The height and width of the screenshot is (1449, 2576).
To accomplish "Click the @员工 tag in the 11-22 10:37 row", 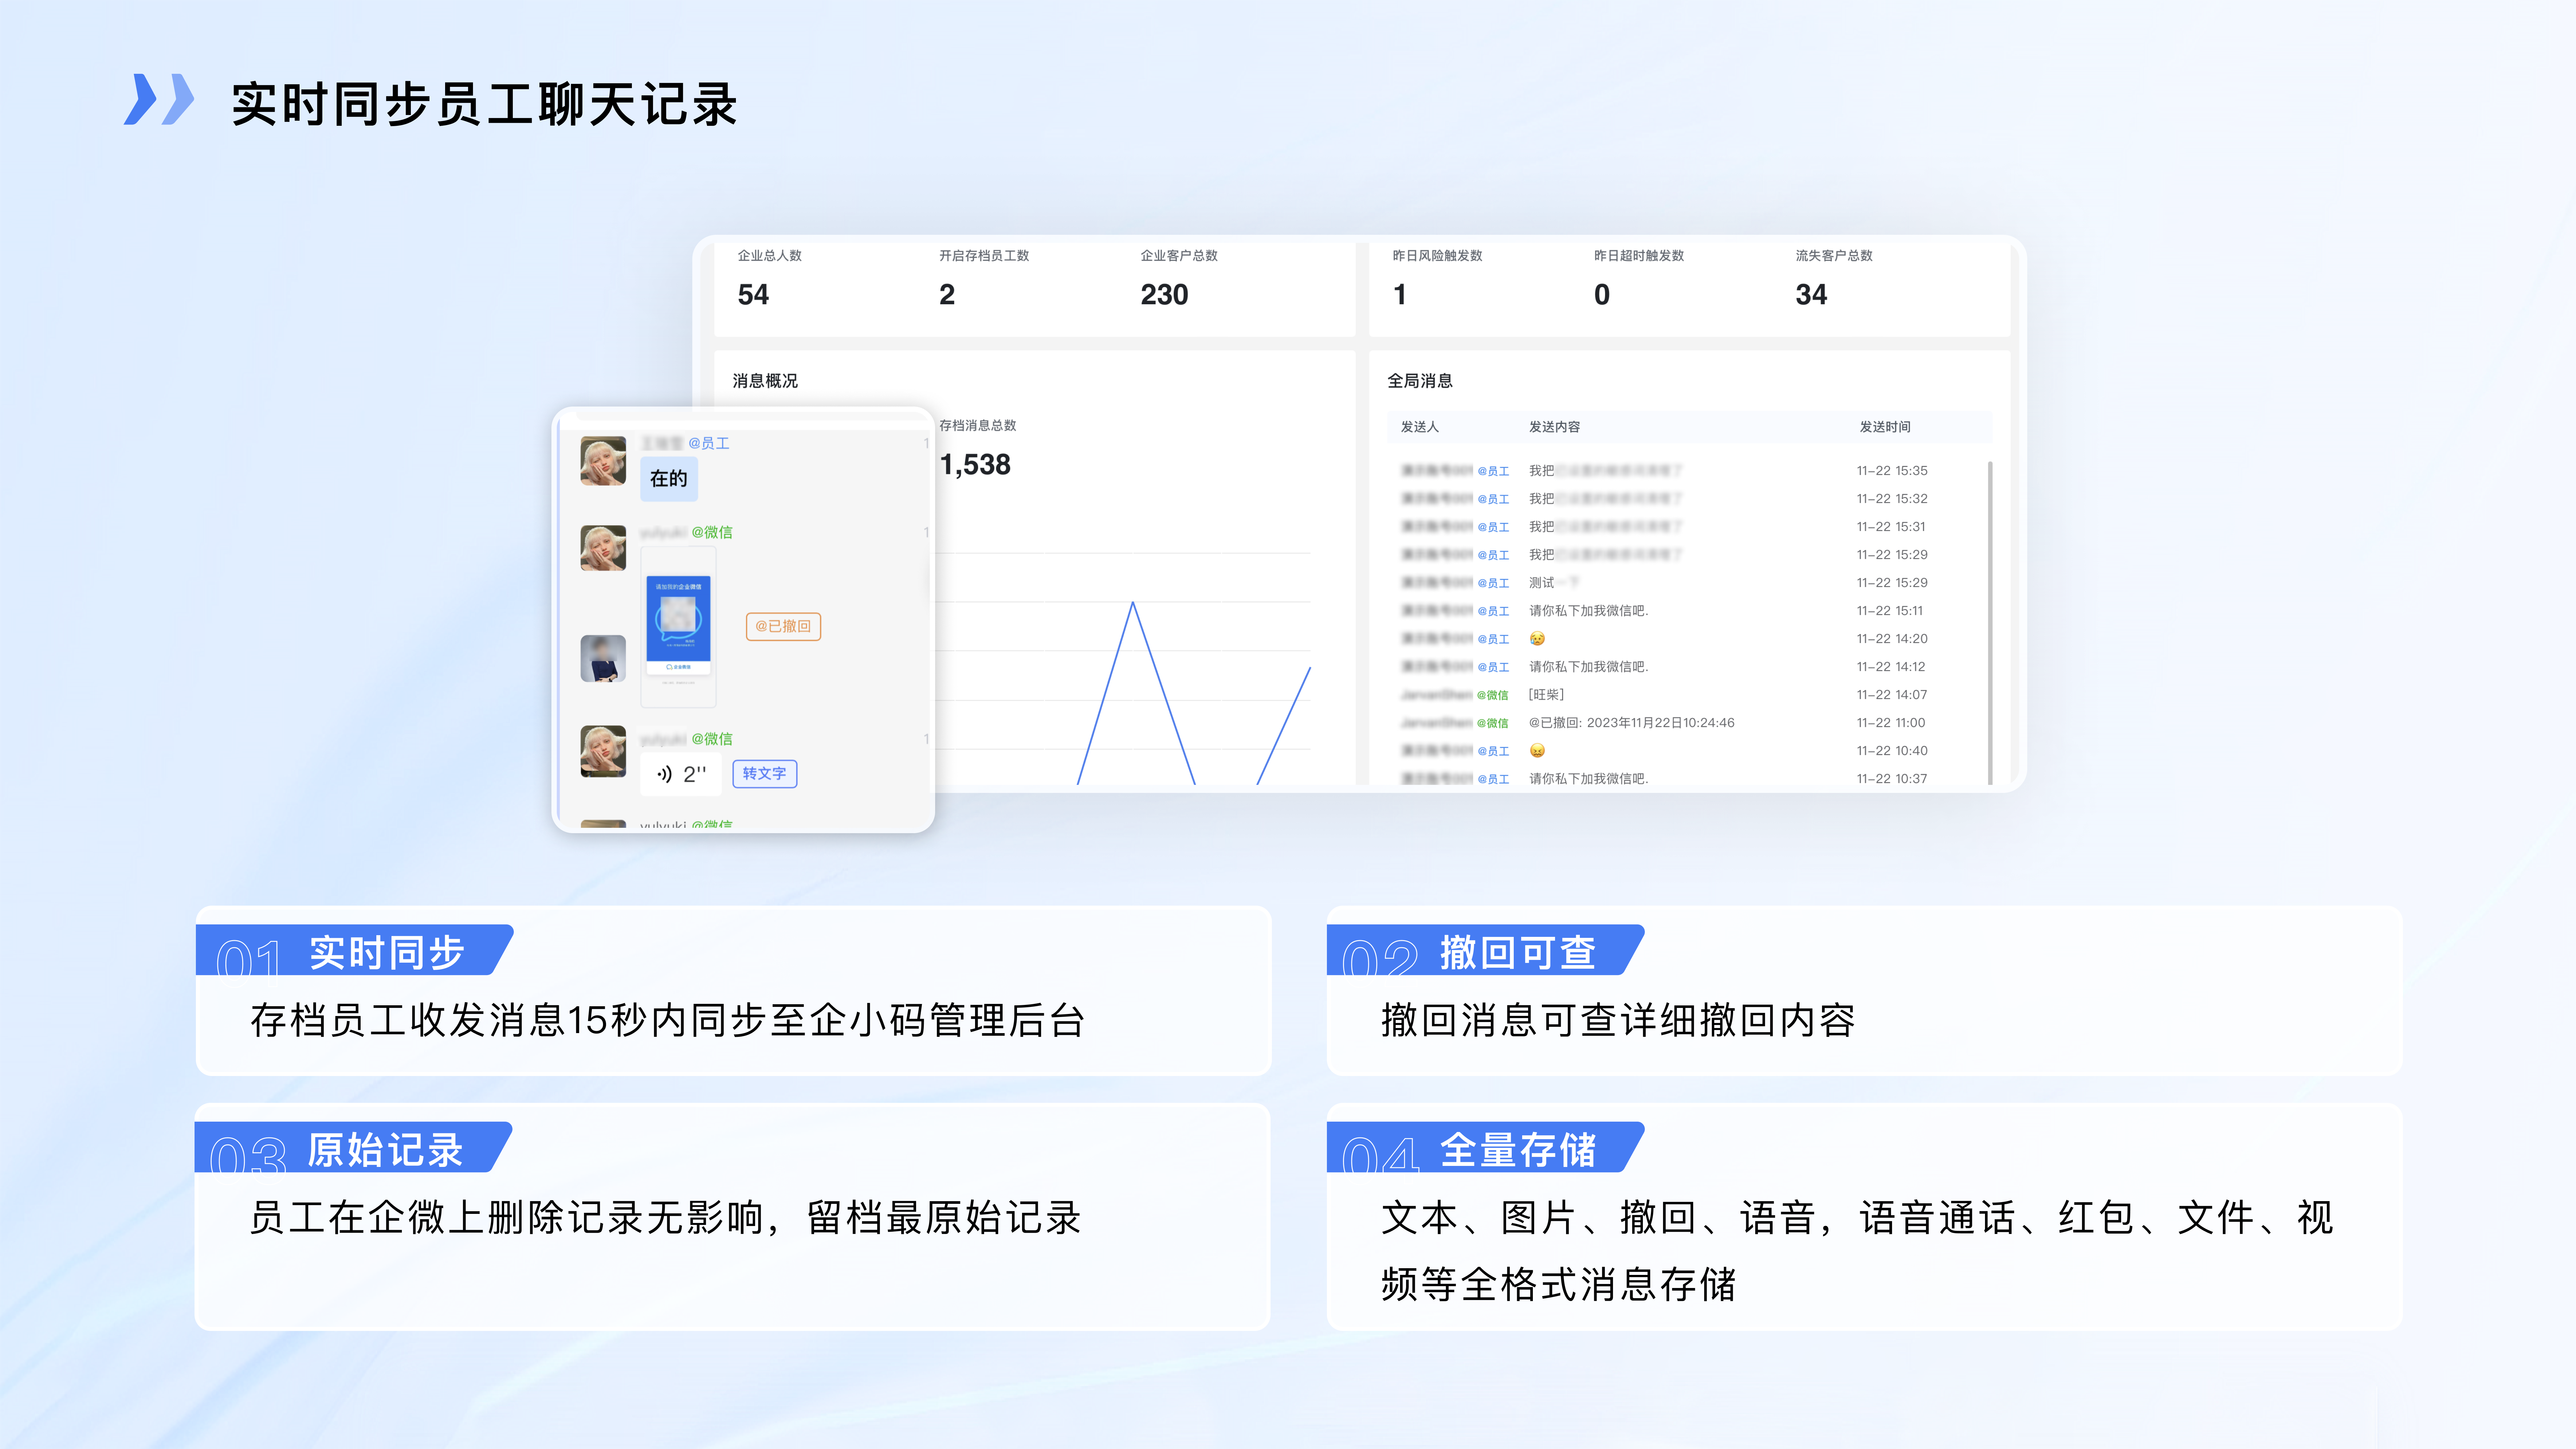I will point(1493,779).
